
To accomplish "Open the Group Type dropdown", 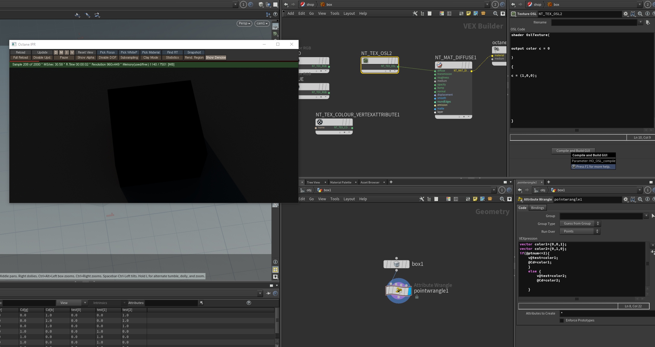I will click(x=580, y=224).
